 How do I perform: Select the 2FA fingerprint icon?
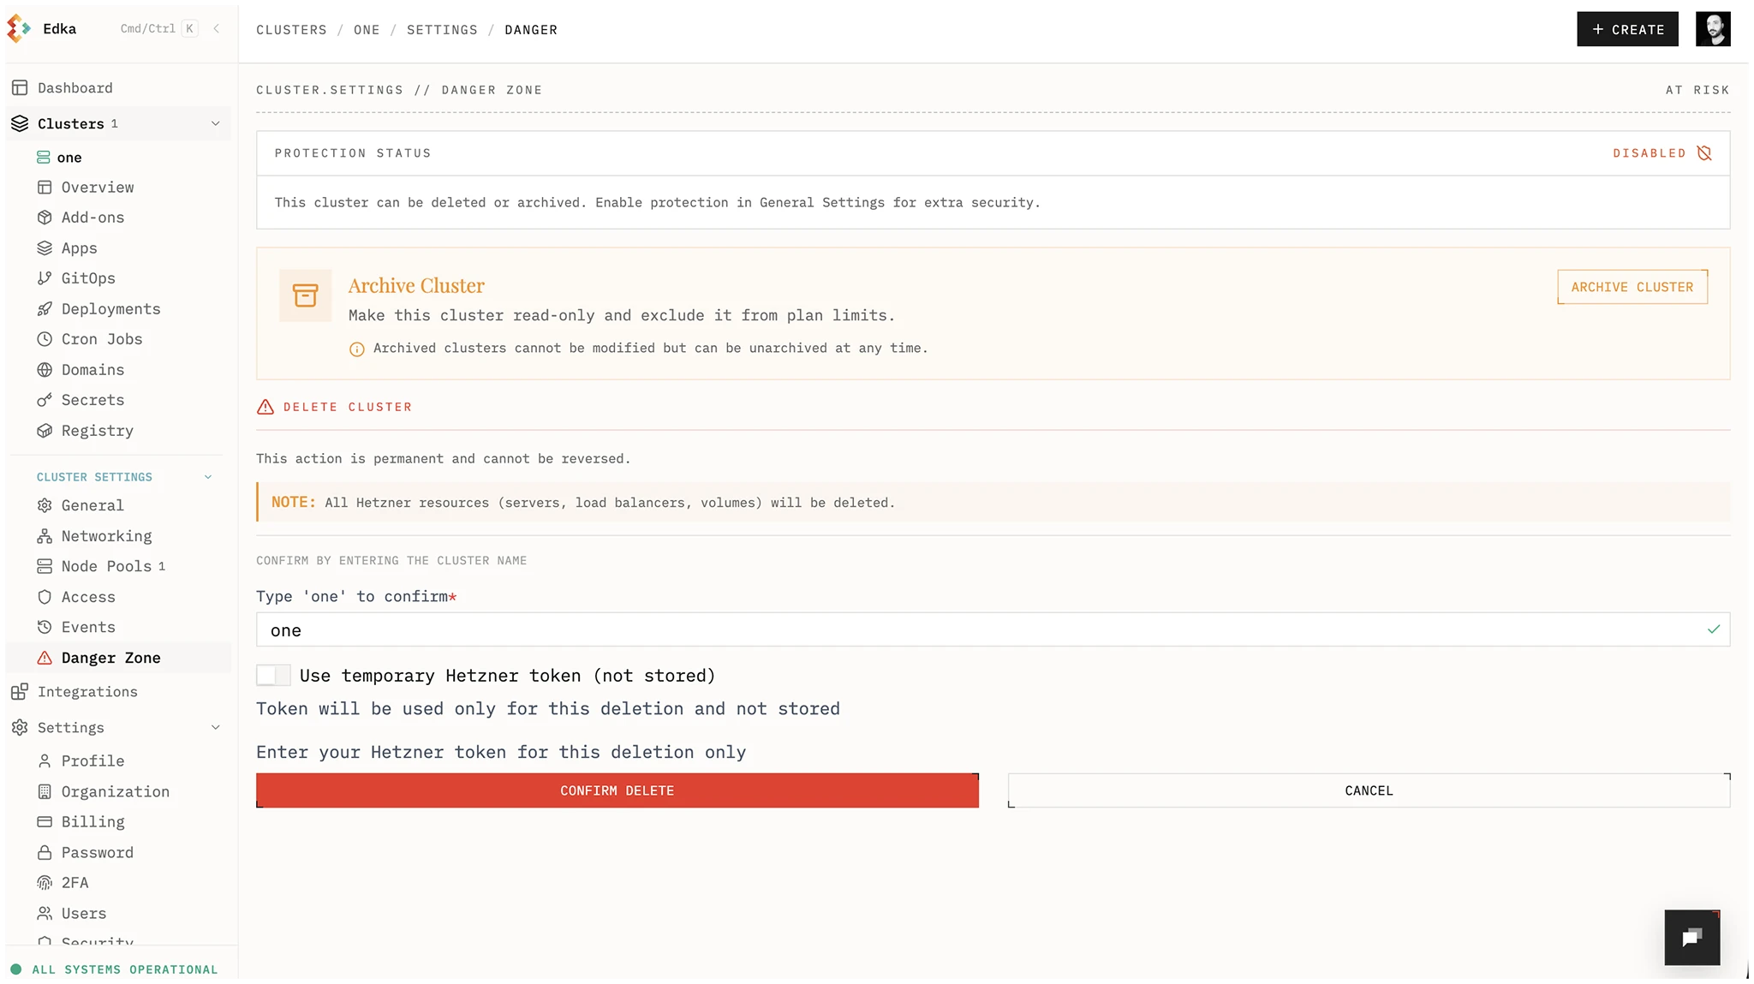coord(45,882)
